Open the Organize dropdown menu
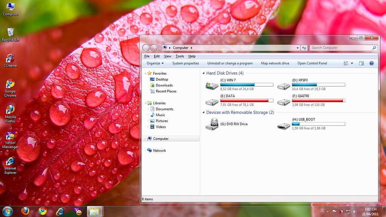Viewport: 386px width, 217px height. 155,63
